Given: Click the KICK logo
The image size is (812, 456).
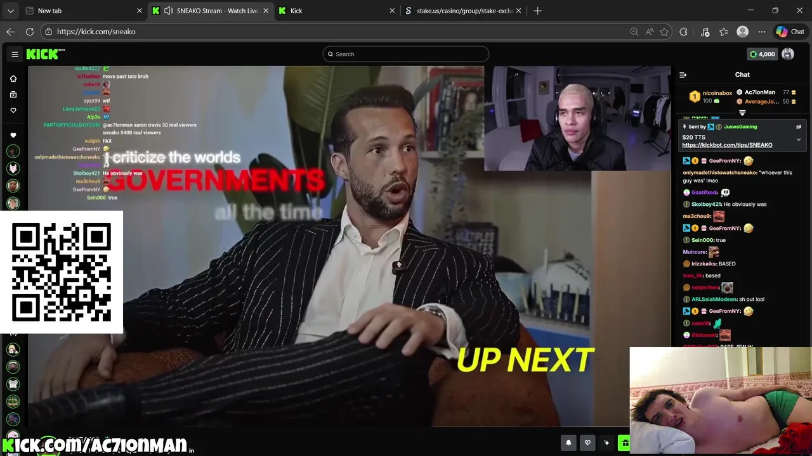Looking at the screenshot, I should point(45,54).
